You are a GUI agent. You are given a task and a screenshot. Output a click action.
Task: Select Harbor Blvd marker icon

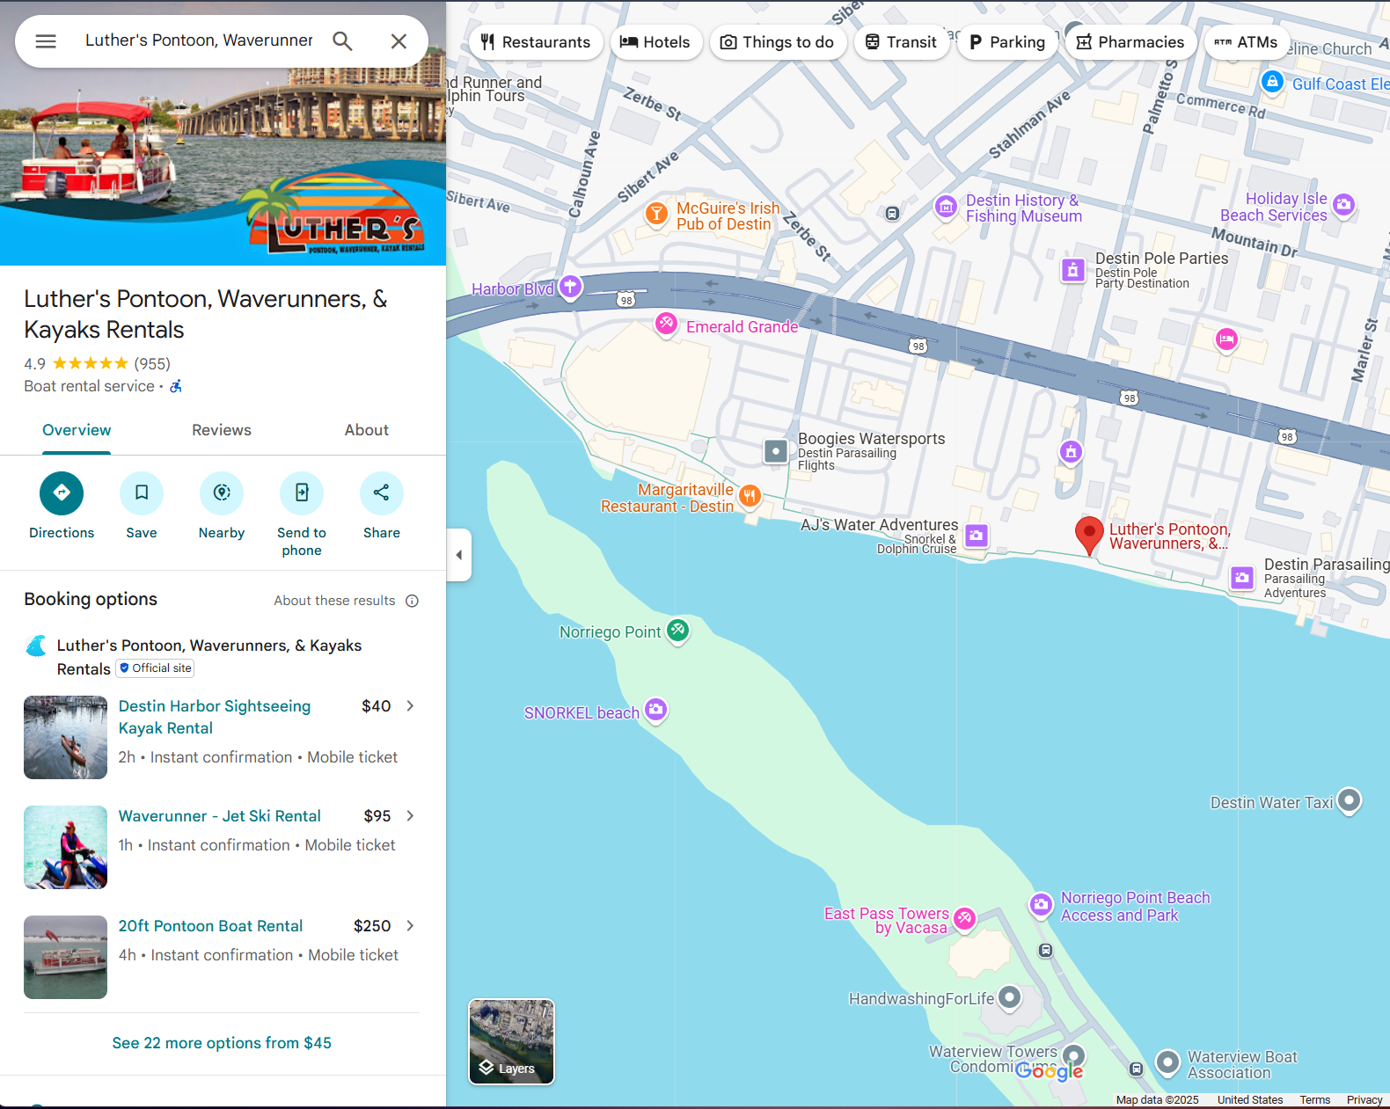tap(571, 287)
